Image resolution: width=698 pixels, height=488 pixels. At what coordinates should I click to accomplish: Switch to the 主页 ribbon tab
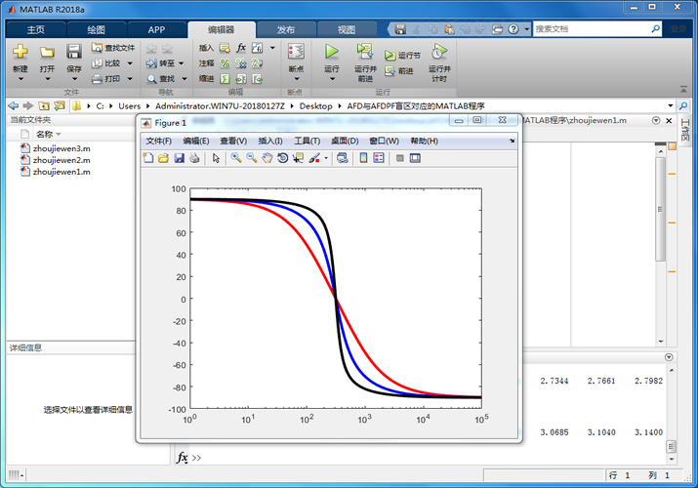[35, 30]
